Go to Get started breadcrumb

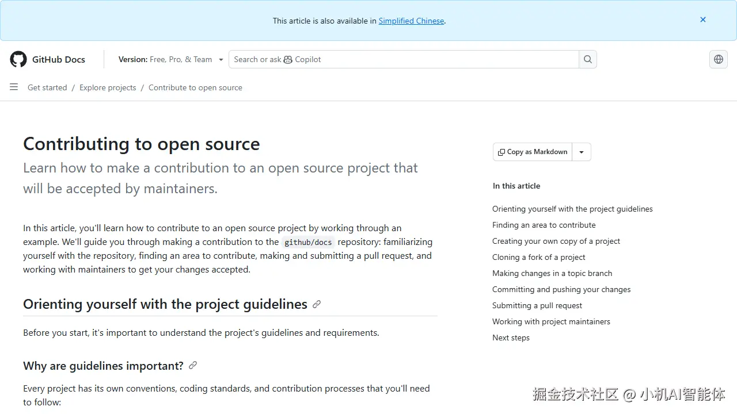pyautogui.click(x=47, y=87)
